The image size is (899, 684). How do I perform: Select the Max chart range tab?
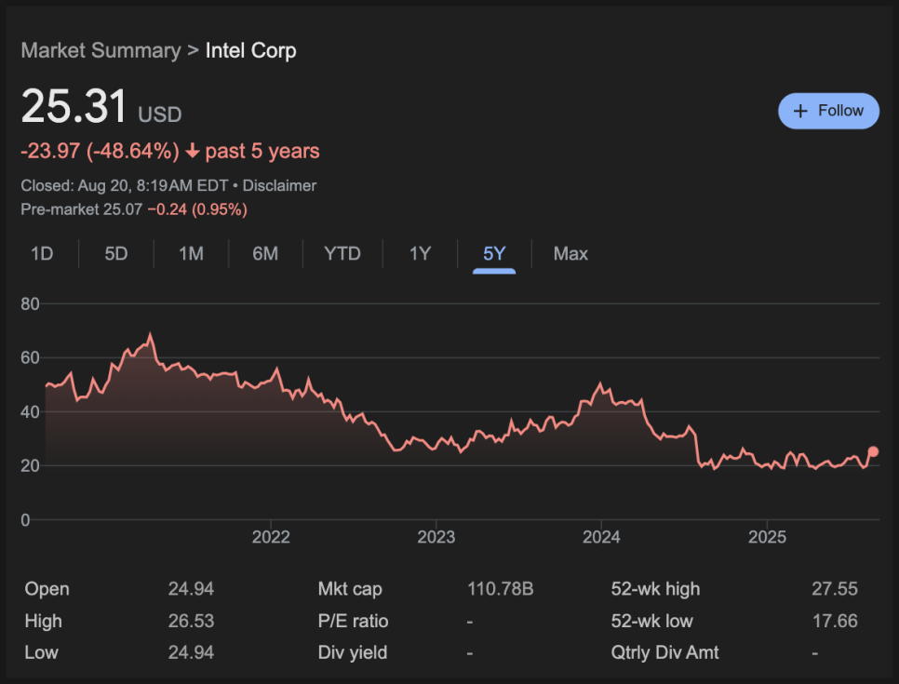[x=570, y=253]
